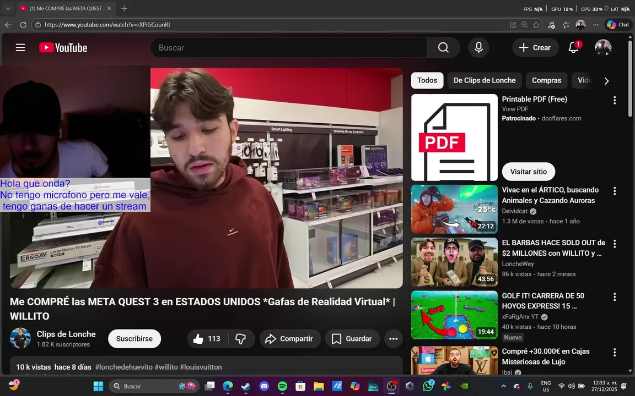Screen dimensions: 635x396
Task: Open the Clips de Lonche channel avatar
Action: tap(20, 338)
